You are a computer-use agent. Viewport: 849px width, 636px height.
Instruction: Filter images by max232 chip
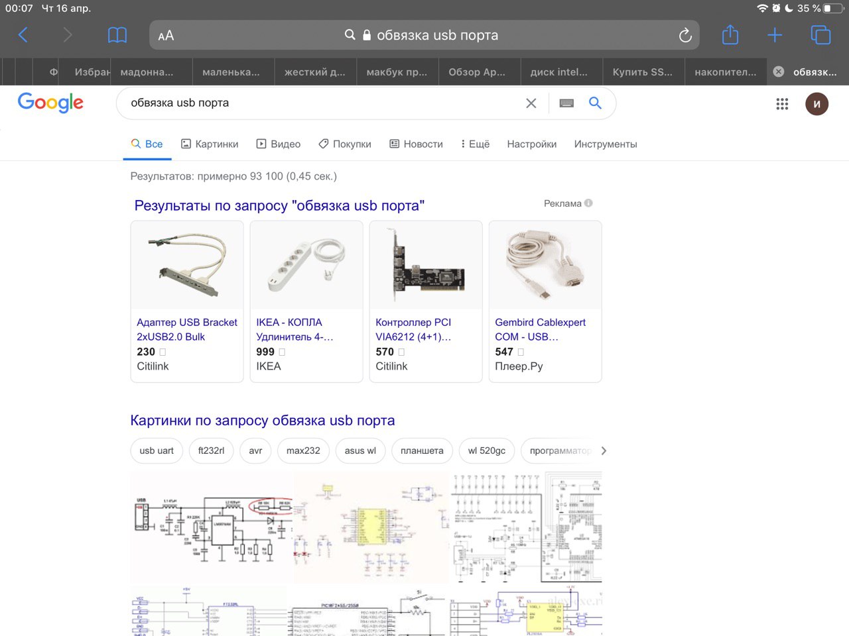303,450
